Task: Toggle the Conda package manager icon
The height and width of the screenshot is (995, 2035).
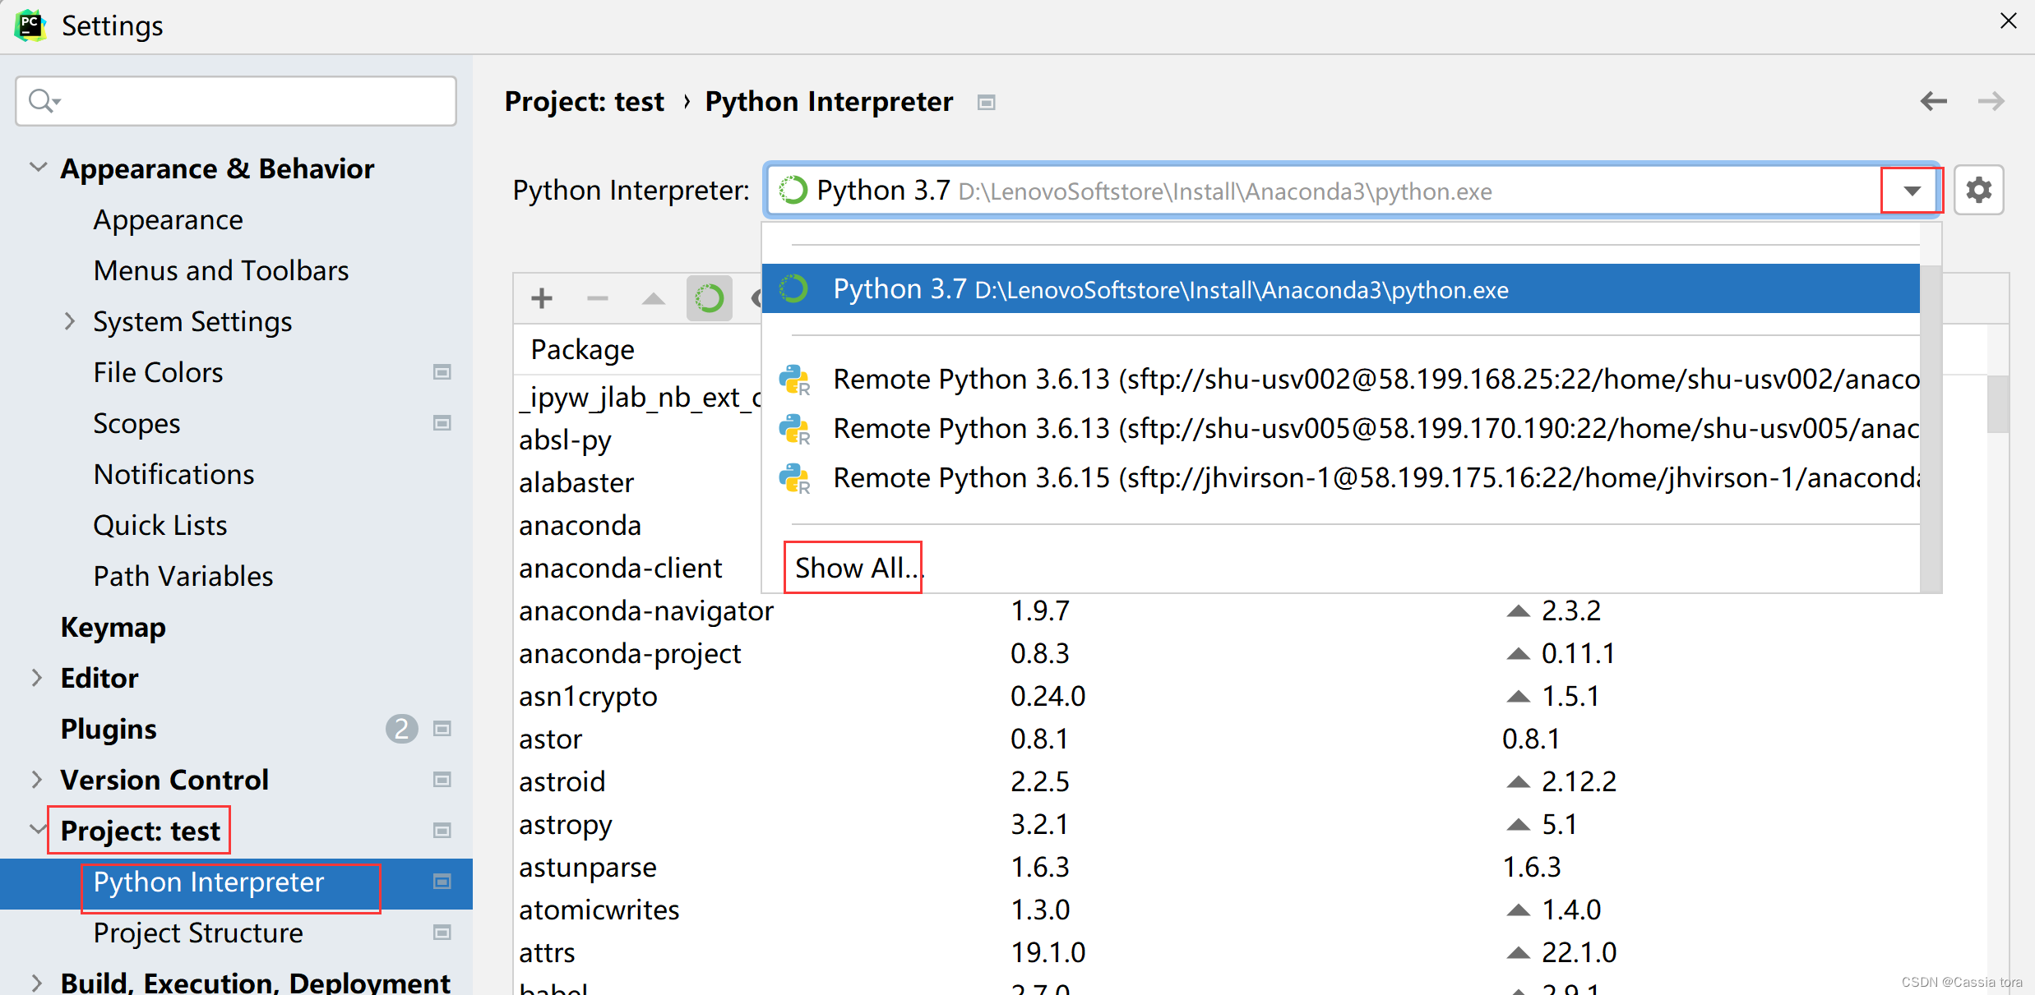Action: 709,298
